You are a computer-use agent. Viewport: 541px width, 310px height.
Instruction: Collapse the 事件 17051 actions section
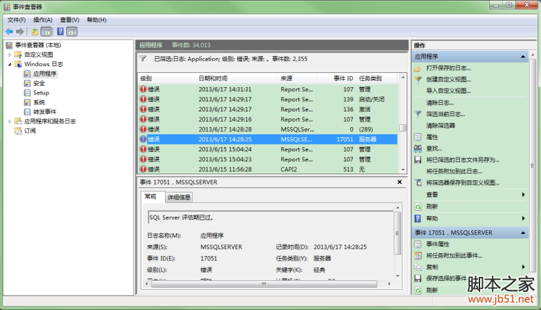523,233
